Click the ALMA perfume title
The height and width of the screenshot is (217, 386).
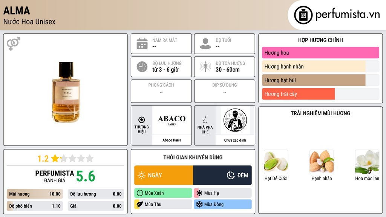click(17, 11)
